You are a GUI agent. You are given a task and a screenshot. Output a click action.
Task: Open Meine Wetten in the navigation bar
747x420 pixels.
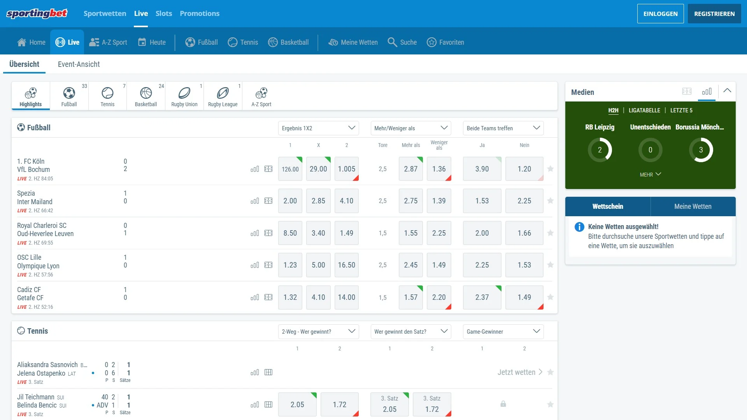tap(353, 42)
